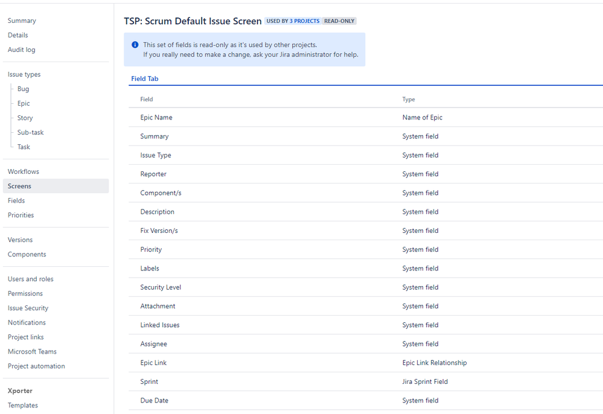The width and height of the screenshot is (603, 414).
Task: Open the Issue types section
Action: (24, 75)
